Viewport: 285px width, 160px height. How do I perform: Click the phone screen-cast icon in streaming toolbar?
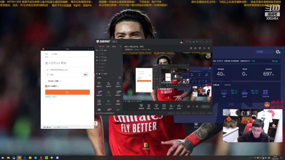156,106
